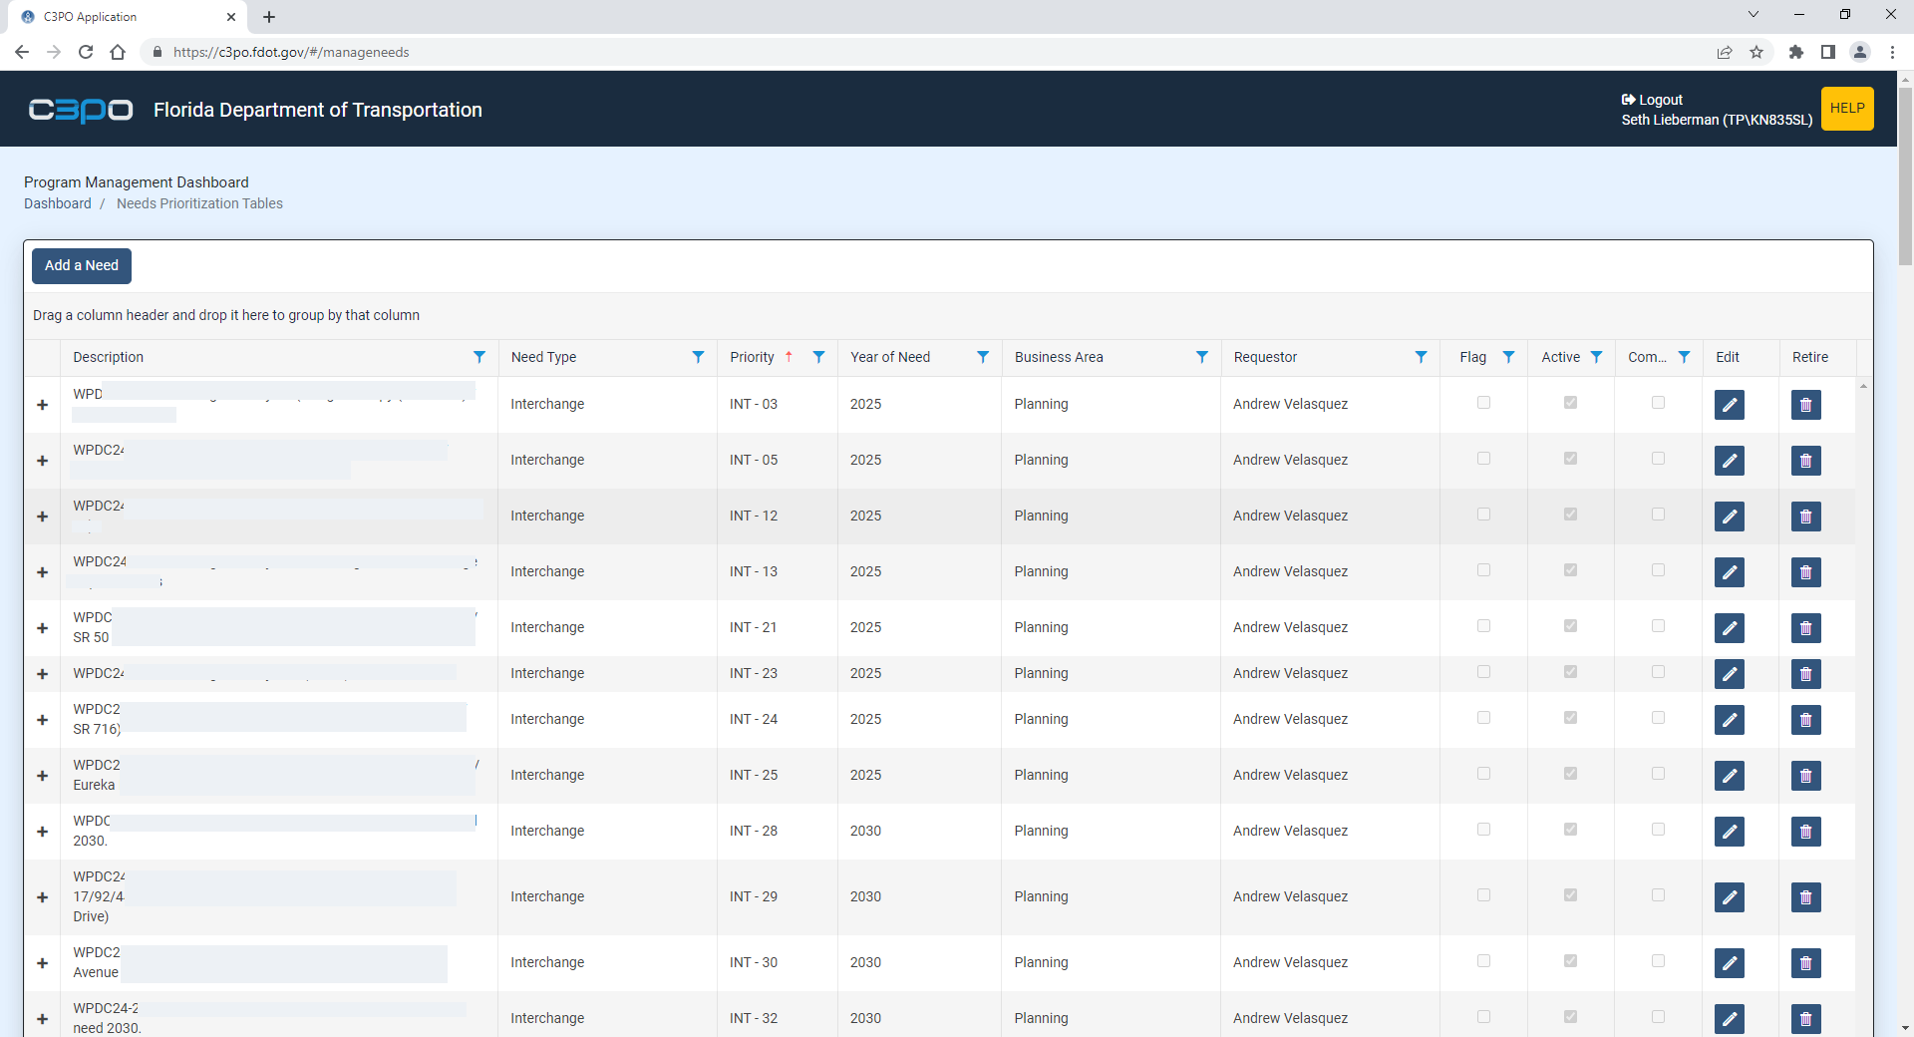Open the Year of Need filter
This screenshot has width=1914, height=1037.
tap(983, 357)
